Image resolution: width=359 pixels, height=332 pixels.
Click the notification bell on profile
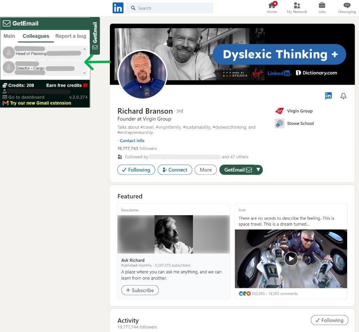point(343,96)
